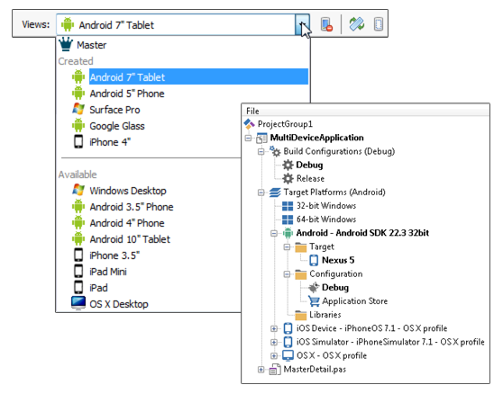Select MultiDeviceApplication project node
The height and width of the screenshot is (394, 503).
point(317,138)
